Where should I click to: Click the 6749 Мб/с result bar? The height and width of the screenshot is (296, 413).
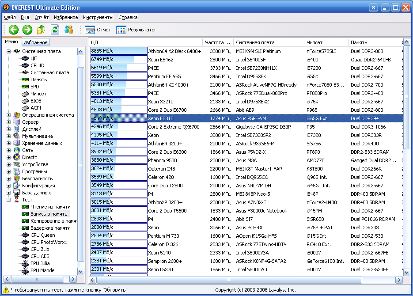[x=119, y=60]
